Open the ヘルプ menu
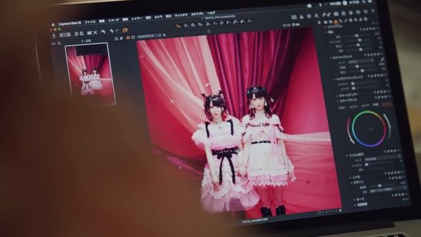The image size is (421, 237). [x=211, y=13]
